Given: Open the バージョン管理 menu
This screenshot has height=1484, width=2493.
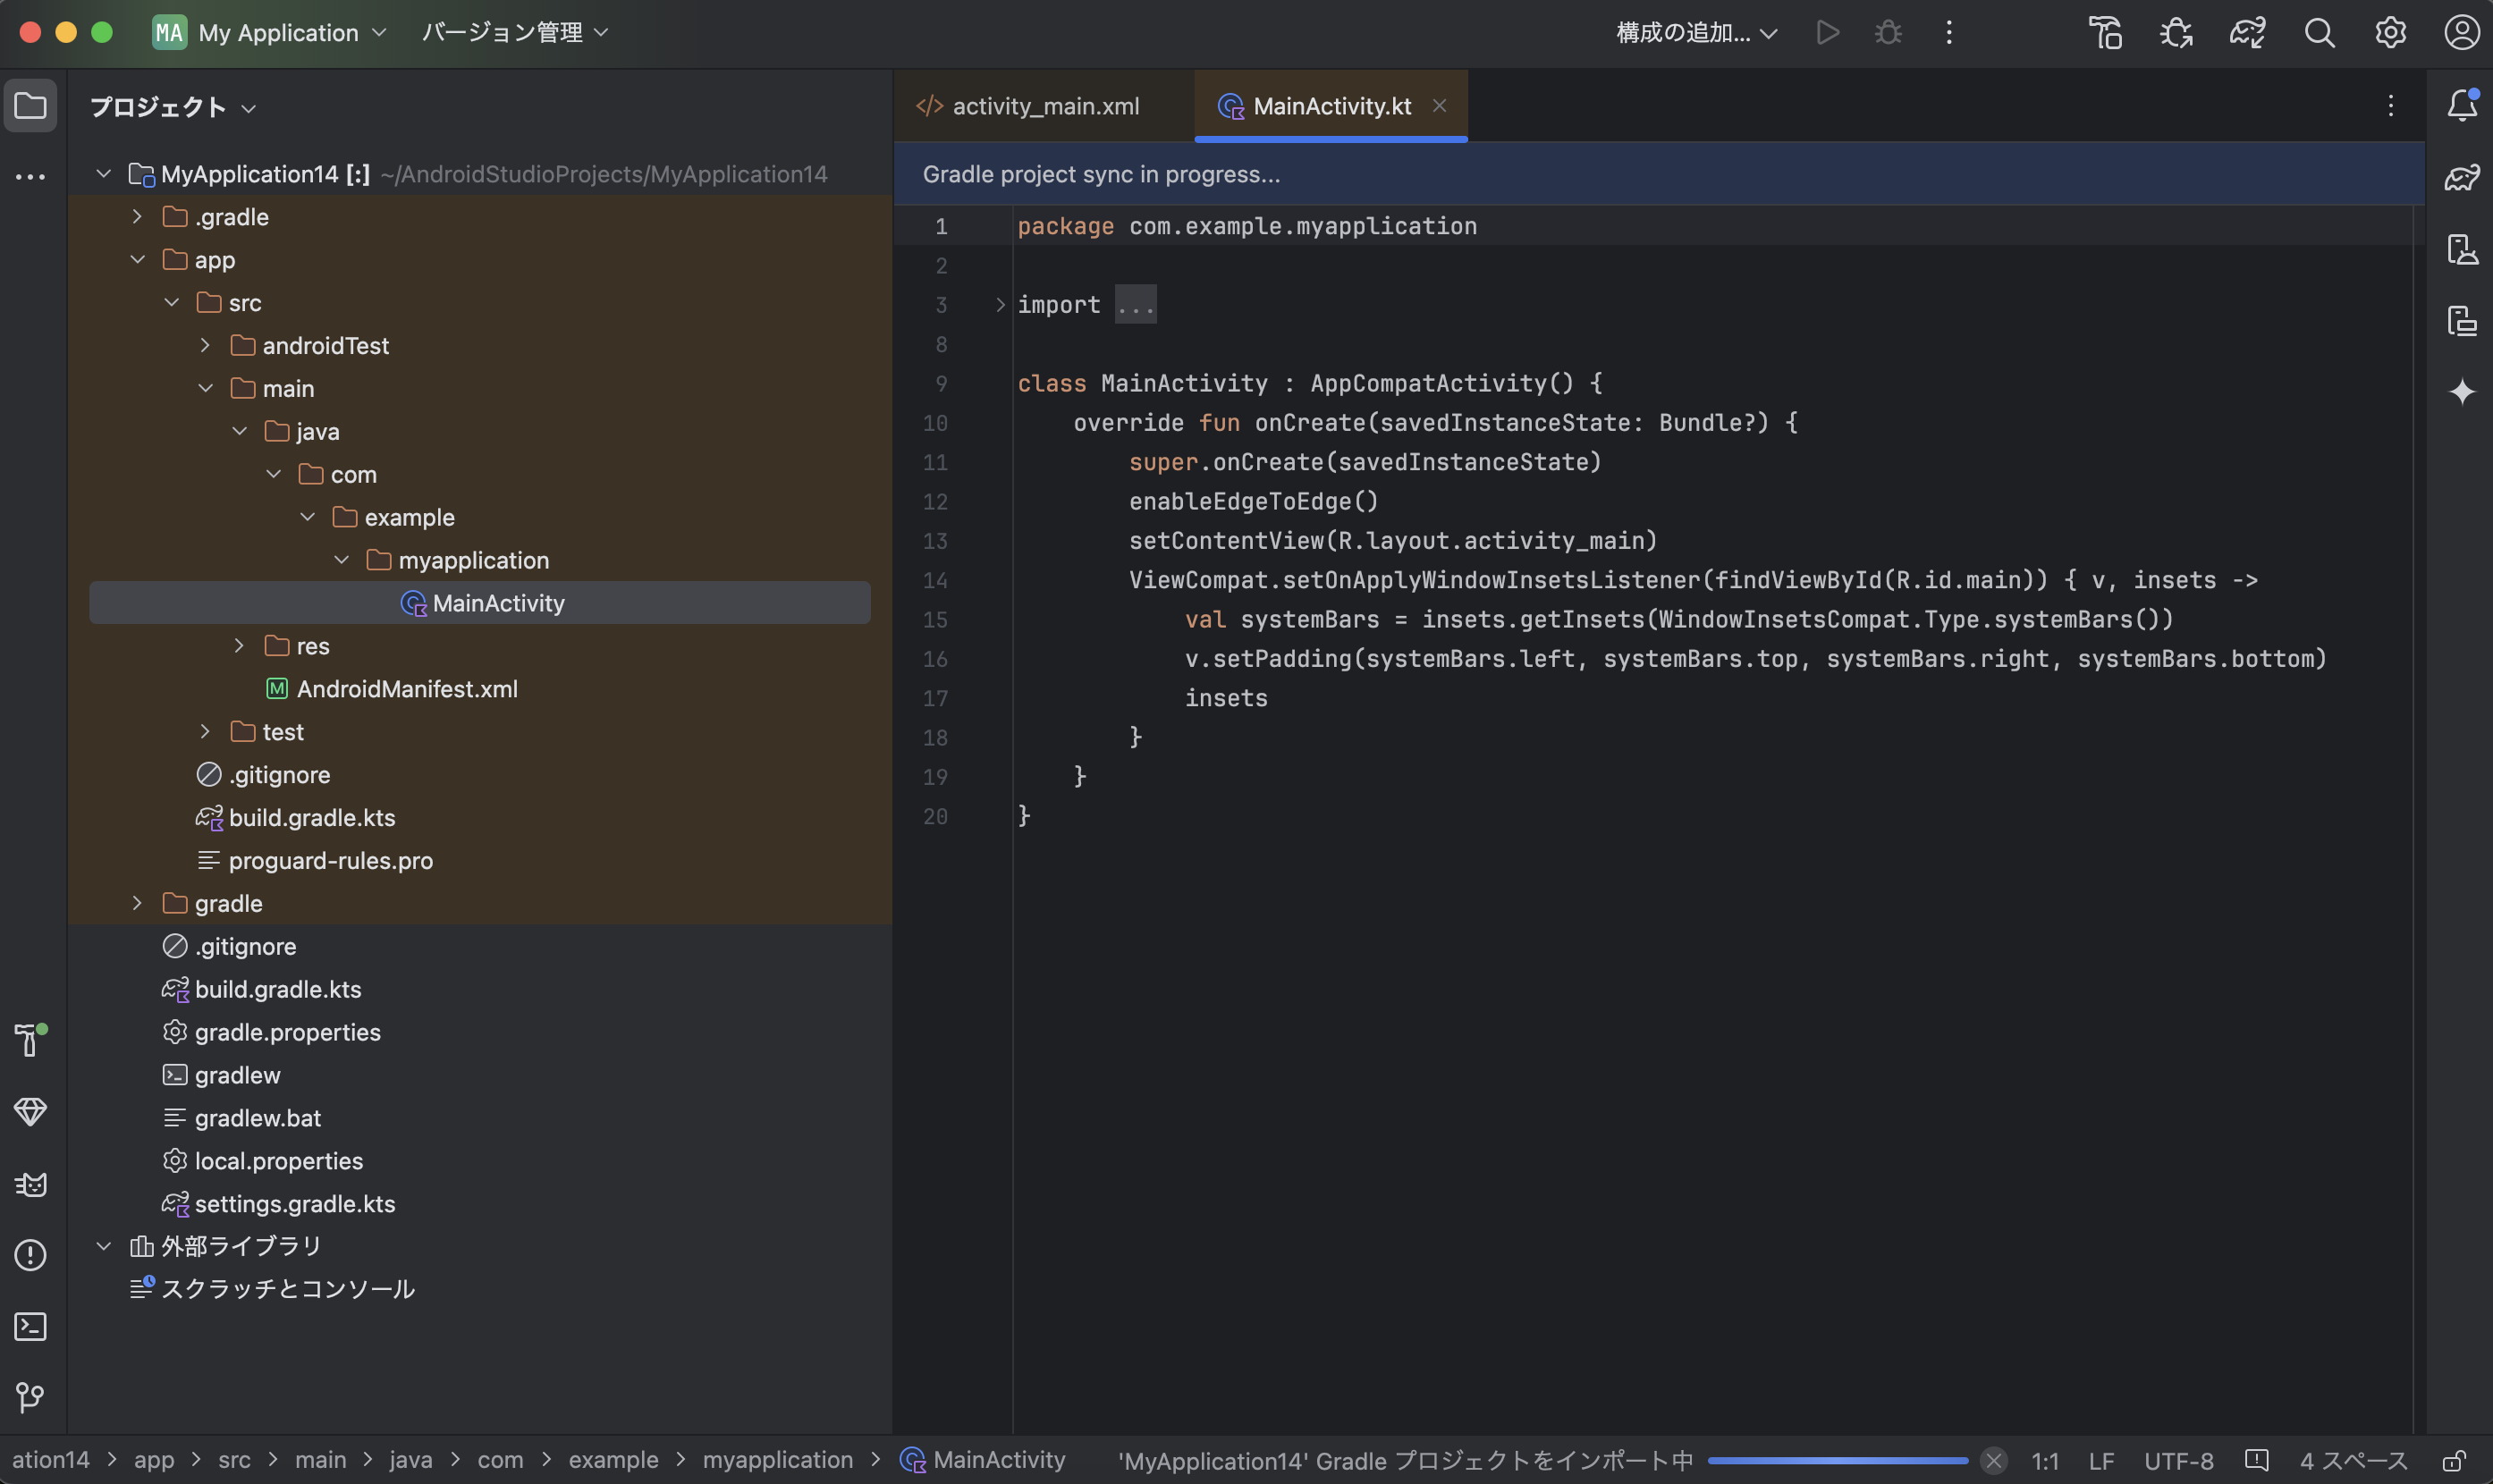Looking at the screenshot, I should click(x=514, y=33).
